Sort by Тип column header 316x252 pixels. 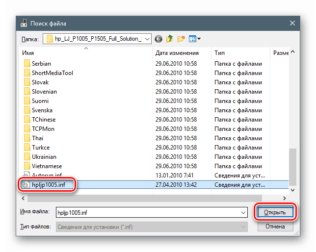click(240, 53)
